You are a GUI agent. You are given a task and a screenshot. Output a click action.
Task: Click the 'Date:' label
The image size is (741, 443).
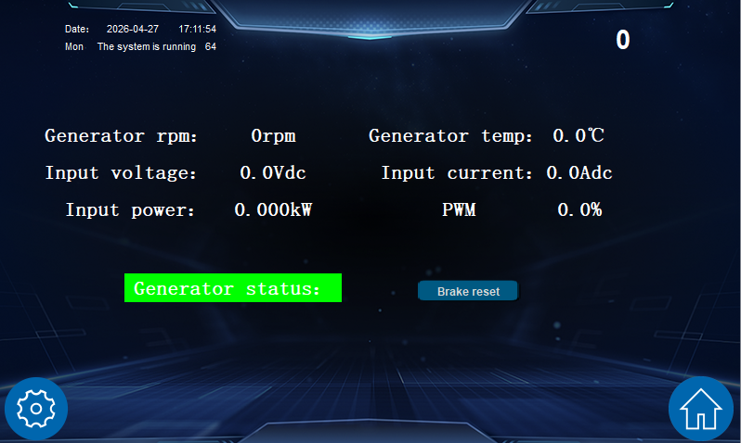point(77,29)
